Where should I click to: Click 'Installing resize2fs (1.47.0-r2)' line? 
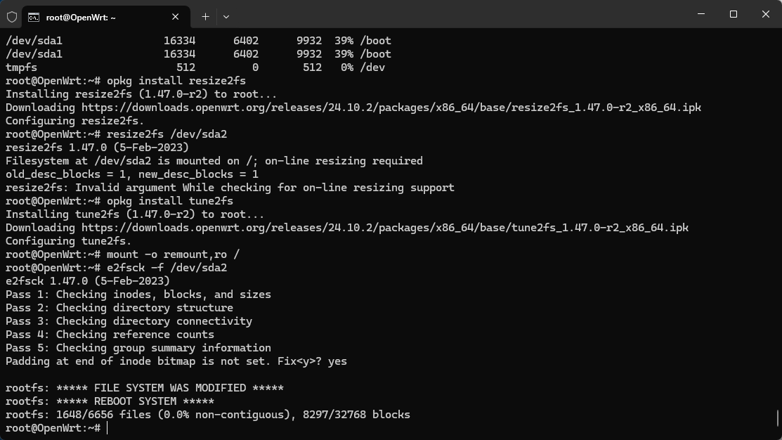(x=141, y=94)
